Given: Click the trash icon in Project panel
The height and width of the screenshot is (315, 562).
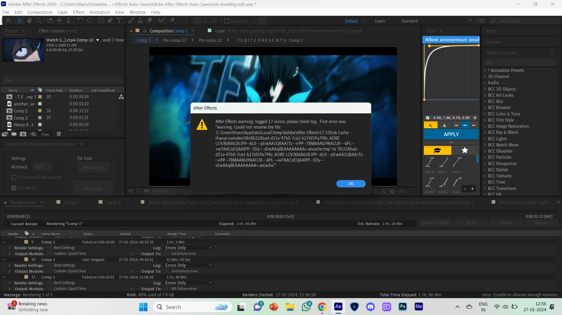Looking at the screenshot, I should pos(59,134).
